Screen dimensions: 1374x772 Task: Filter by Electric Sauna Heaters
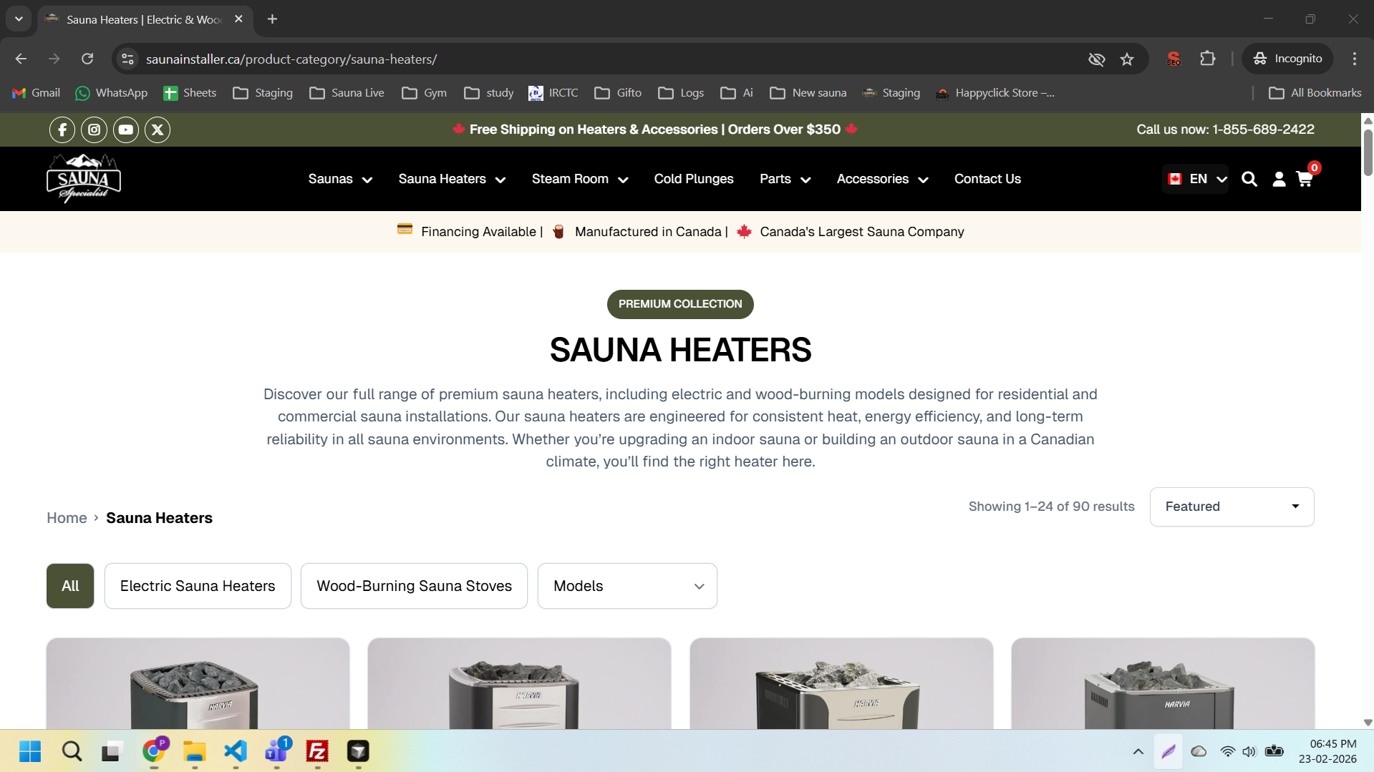(x=198, y=586)
